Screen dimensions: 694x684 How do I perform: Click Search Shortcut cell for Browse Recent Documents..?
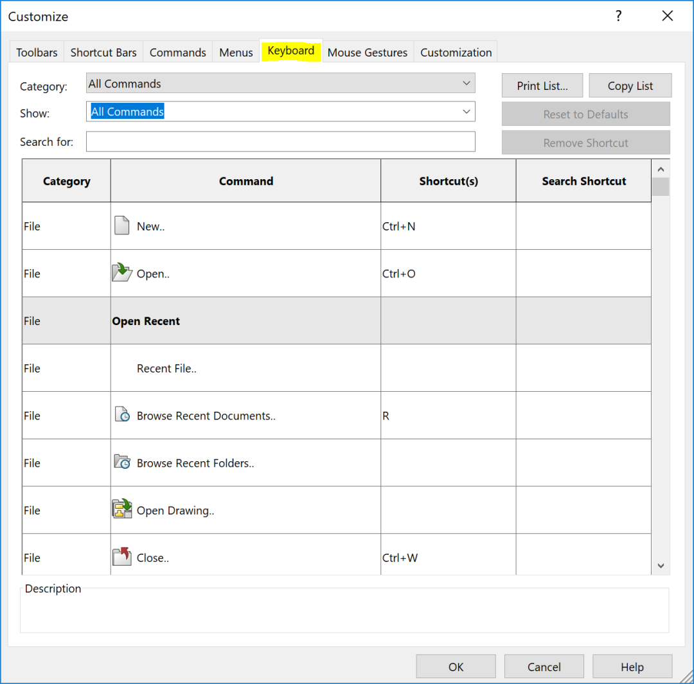tap(583, 416)
